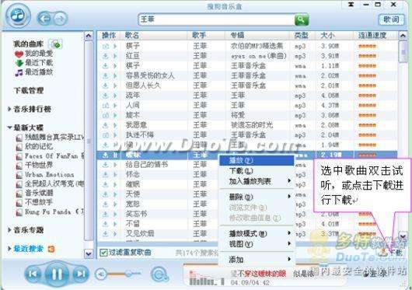
Task: Open album 不想放手
Action: (x=34, y=202)
